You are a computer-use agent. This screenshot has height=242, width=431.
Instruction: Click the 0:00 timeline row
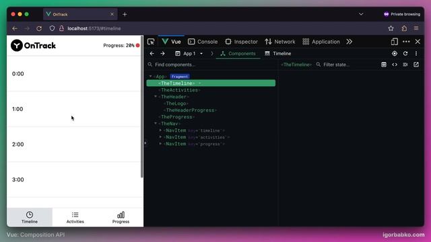73,74
